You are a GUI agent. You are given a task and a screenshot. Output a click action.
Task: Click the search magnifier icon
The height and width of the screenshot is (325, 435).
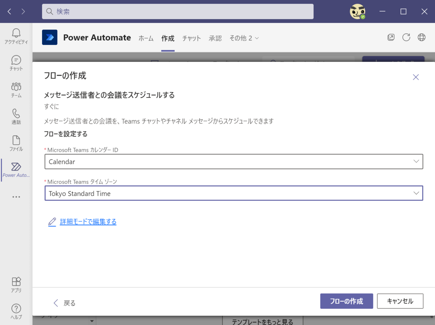pos(50,12)
